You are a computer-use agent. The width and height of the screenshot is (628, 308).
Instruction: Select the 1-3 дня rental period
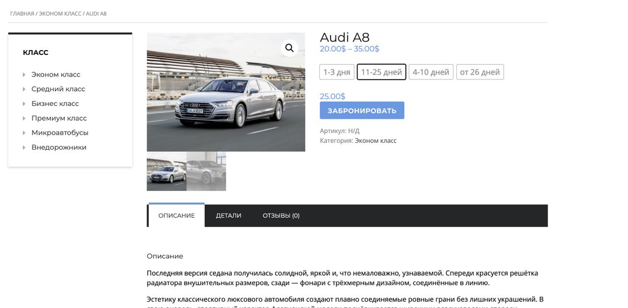click(337, 72)
